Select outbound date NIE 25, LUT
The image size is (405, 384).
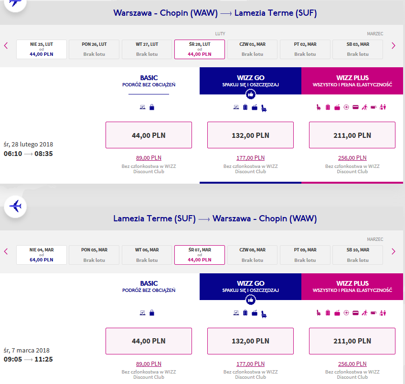click(42, 49)
